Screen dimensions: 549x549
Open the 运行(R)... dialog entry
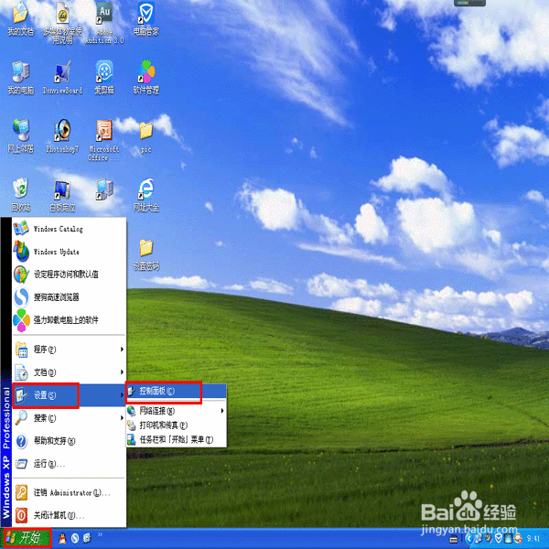(x=69, y=464)
